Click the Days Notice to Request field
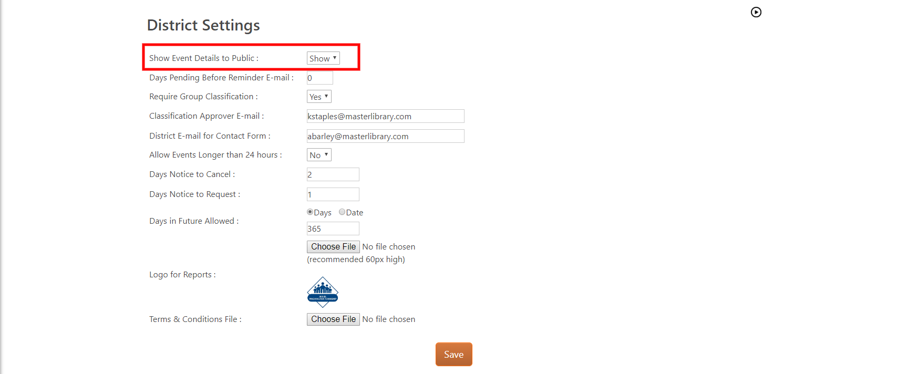Screen dimensions: 908x374 (x=333, y=194)
